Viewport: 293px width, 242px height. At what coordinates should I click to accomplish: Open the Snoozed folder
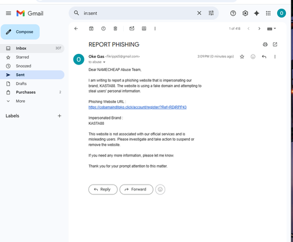pyautogui.click(x=32, y=66)
